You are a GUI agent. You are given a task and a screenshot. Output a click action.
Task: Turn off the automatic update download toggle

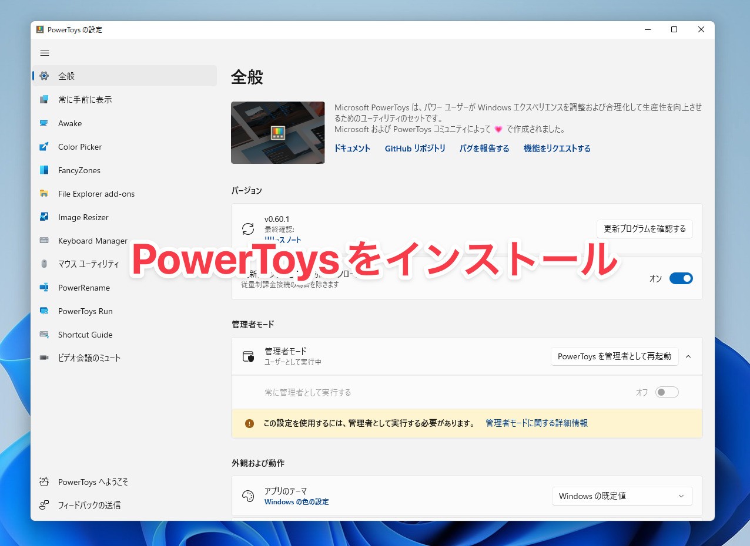coord(681,278)
